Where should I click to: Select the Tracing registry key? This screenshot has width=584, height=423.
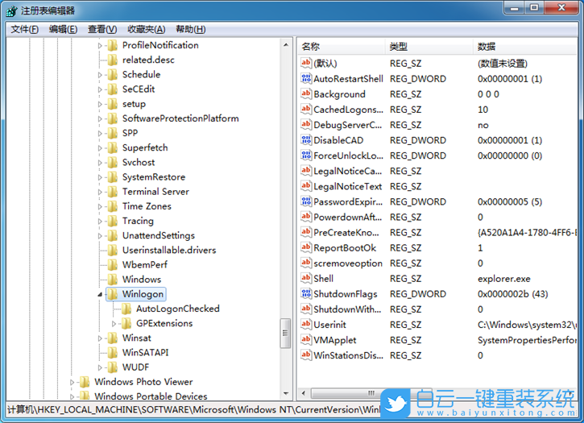(138, 221)
